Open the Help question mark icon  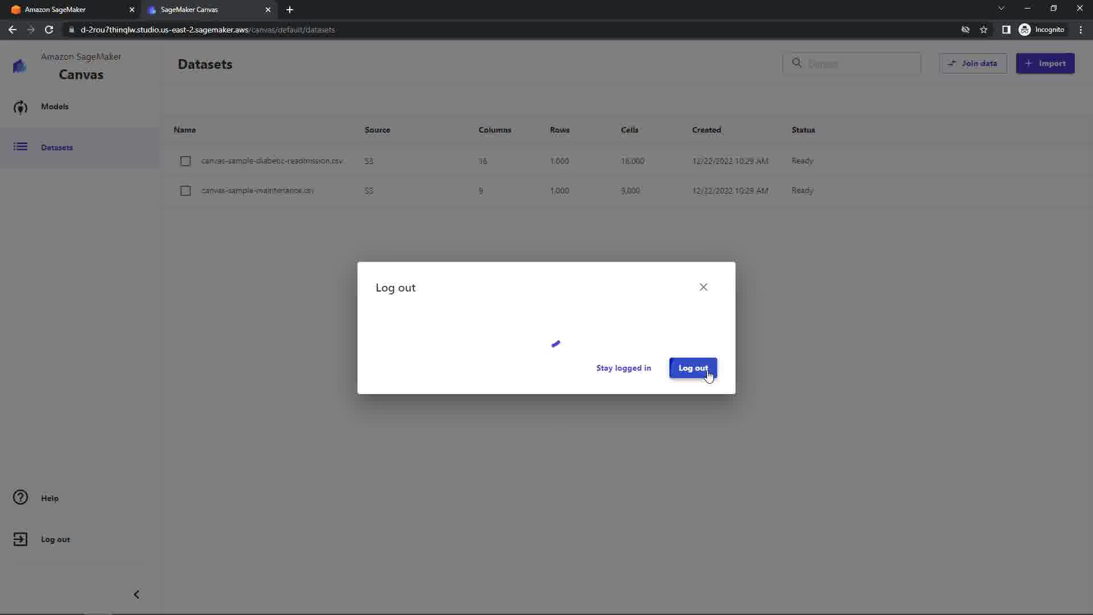coord(20,498)
